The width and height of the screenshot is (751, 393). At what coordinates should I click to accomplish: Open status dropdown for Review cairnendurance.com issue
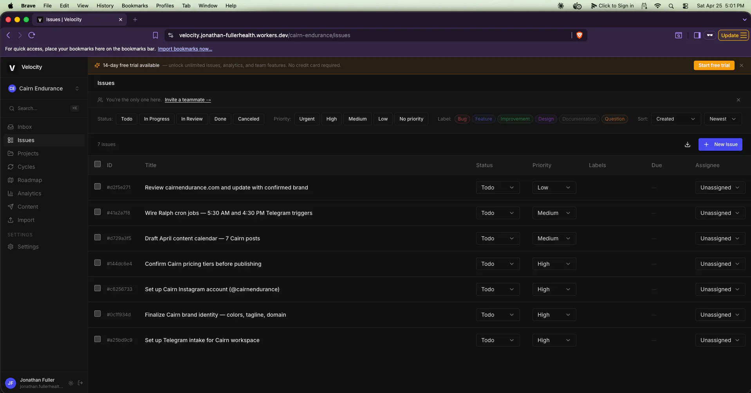[x=498, y=187]
